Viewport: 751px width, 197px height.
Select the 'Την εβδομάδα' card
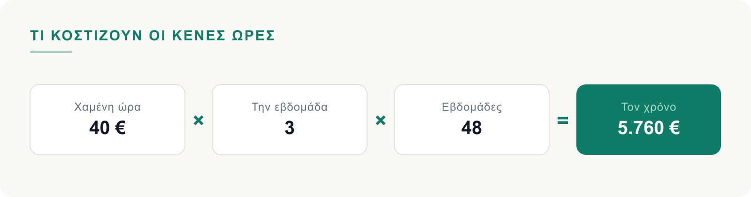click(x=290, y=120)
